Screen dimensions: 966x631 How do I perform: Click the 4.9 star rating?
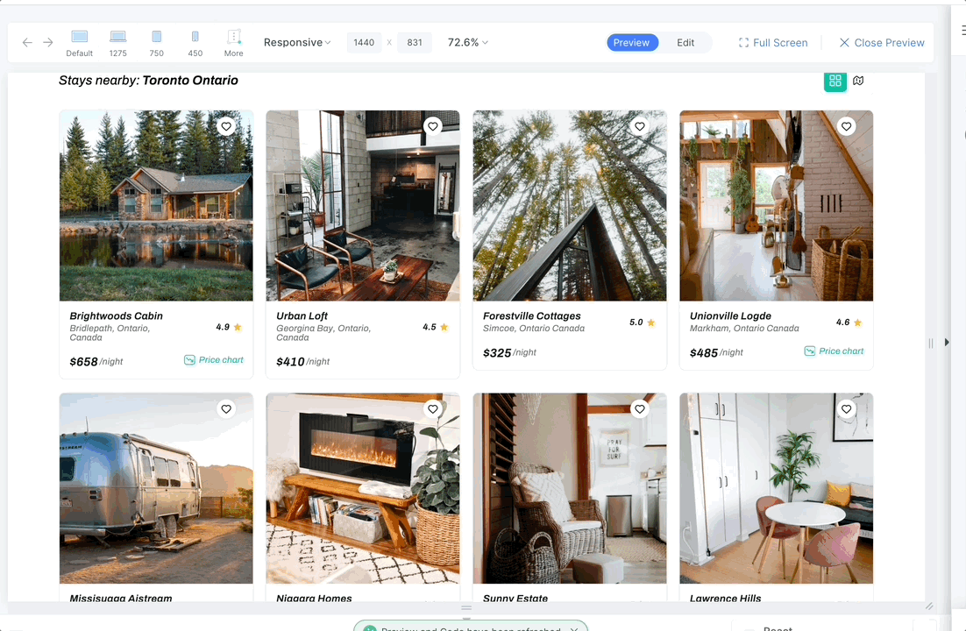229,327
